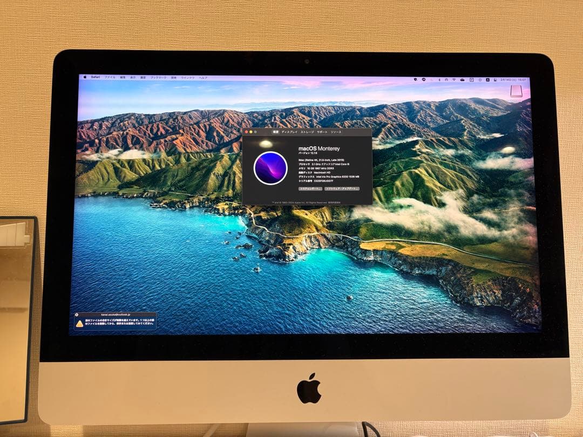The image size is (583, 437).
Task: Click the cloud icon in the menu bar
Action: (x=462, y=79)
